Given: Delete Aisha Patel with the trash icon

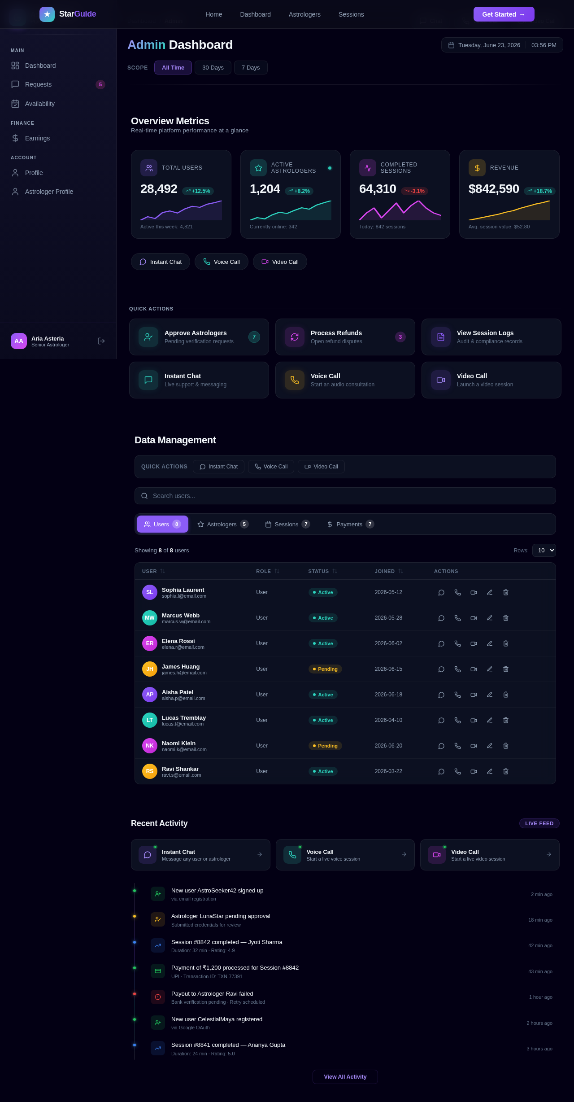Looking at the screenshot, I should (506, 695).
